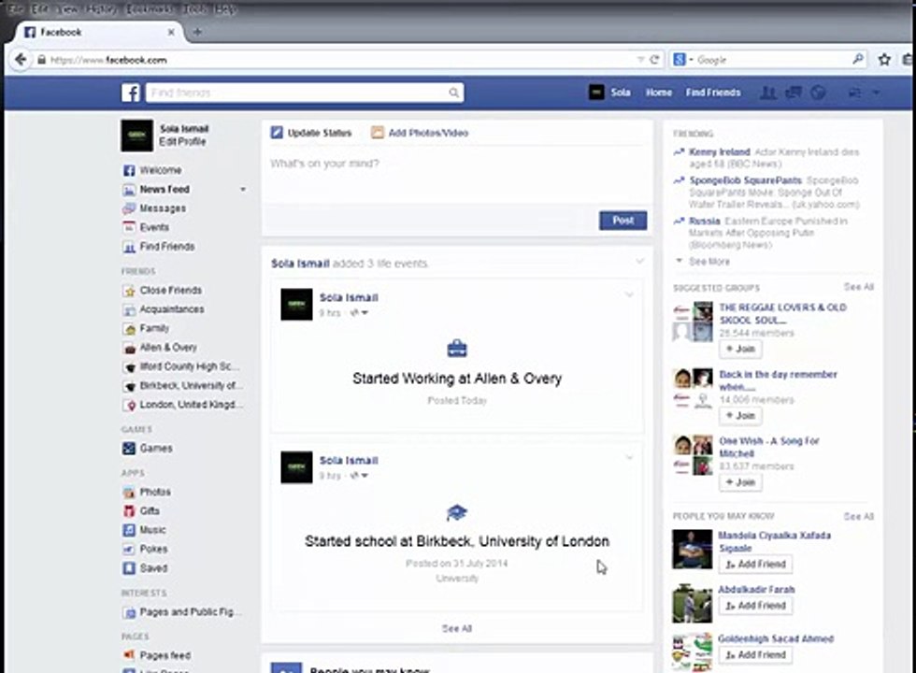Open Photos app in the sidebar

147,492
